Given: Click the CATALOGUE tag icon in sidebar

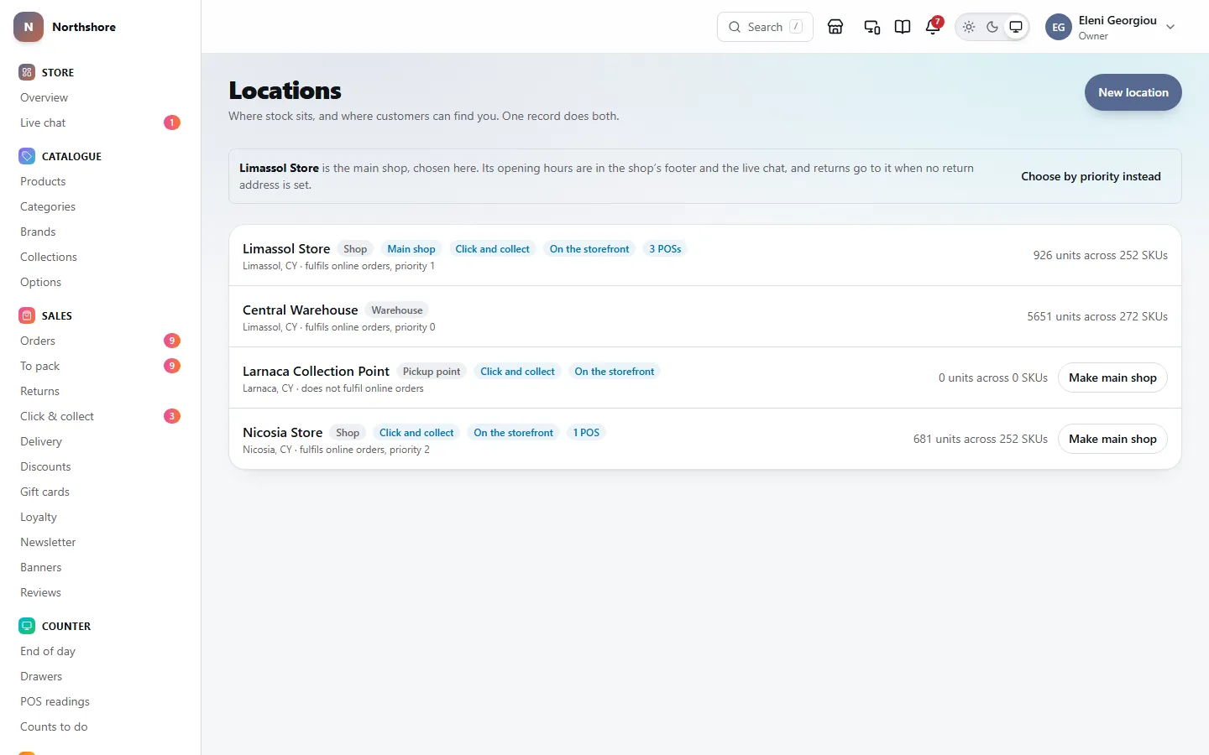Looking at the screenshot, I should click(27, 156).
